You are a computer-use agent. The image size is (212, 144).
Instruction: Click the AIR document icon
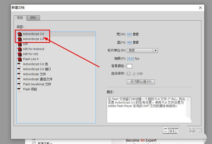pos(20,44)
